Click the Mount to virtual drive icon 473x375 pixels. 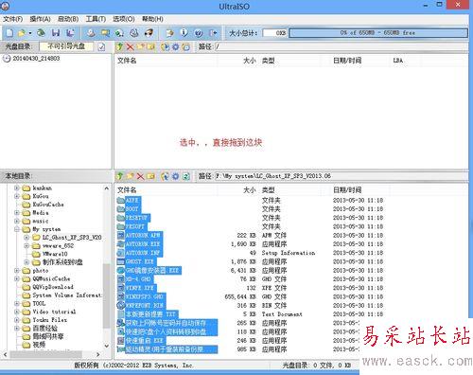coord(119,33)
